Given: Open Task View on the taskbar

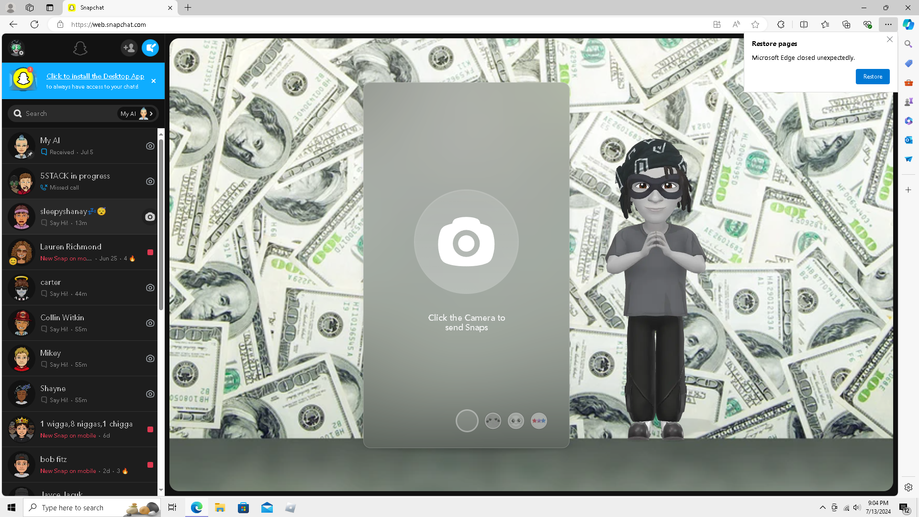Looking at the screenshot, I should pos(172,507).
